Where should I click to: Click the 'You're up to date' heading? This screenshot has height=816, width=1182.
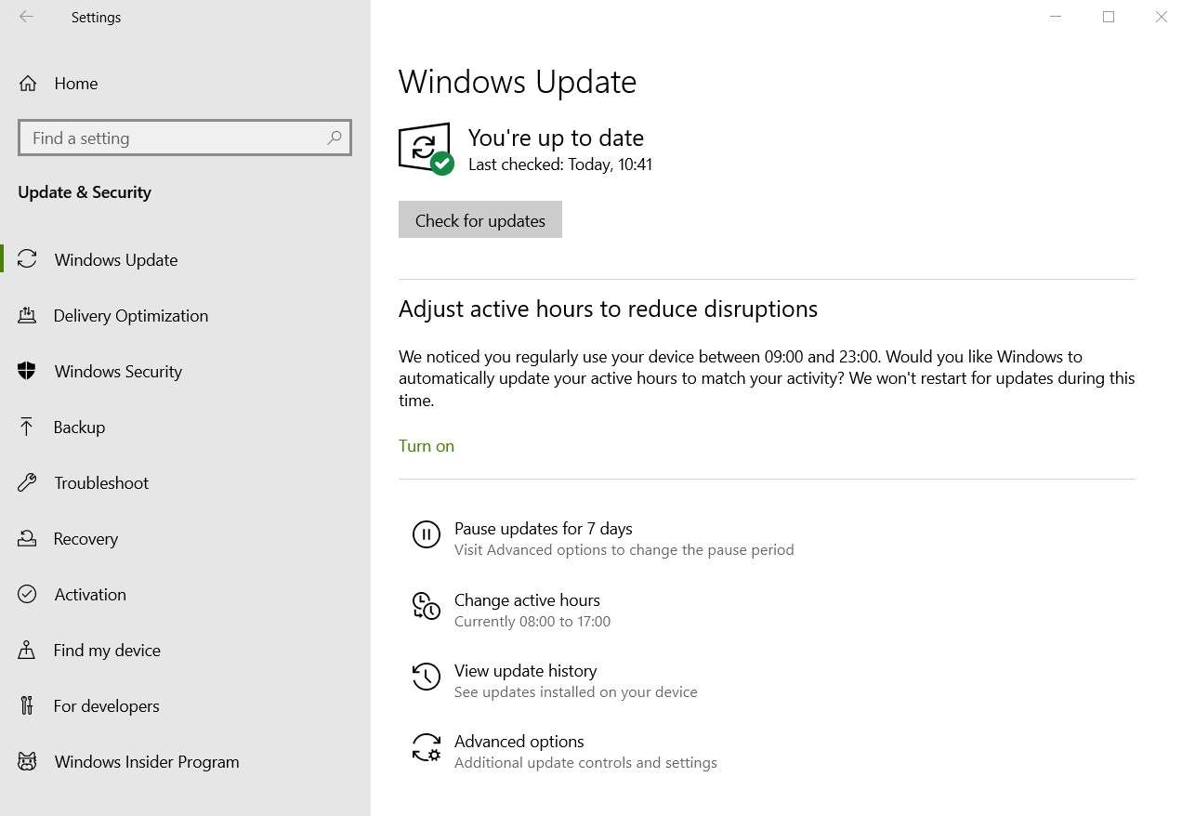[556, 138]
